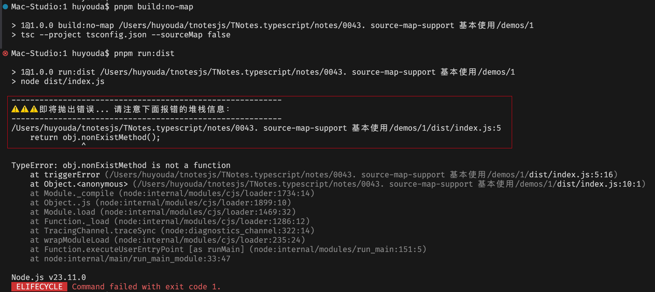
Task: Click the diagnostics_channel:322:14 traceSync reference
Action: 238,231
